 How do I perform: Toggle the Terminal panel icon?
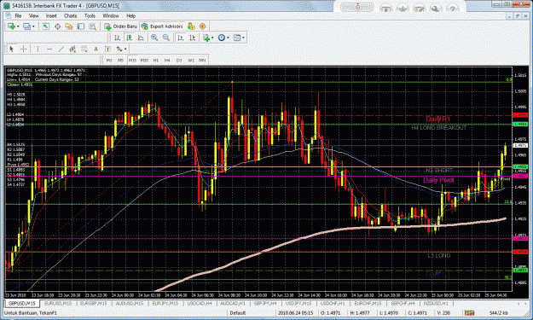(80, 26)
